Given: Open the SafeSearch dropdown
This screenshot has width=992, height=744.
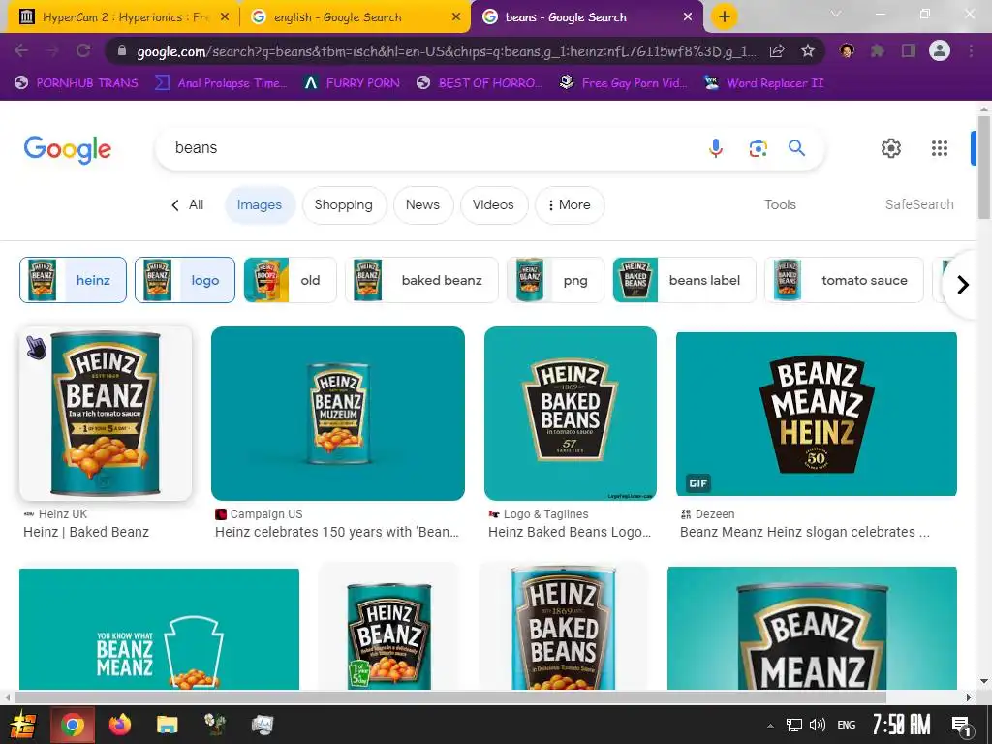Looking at the screenshot, I should pos(919,205).
